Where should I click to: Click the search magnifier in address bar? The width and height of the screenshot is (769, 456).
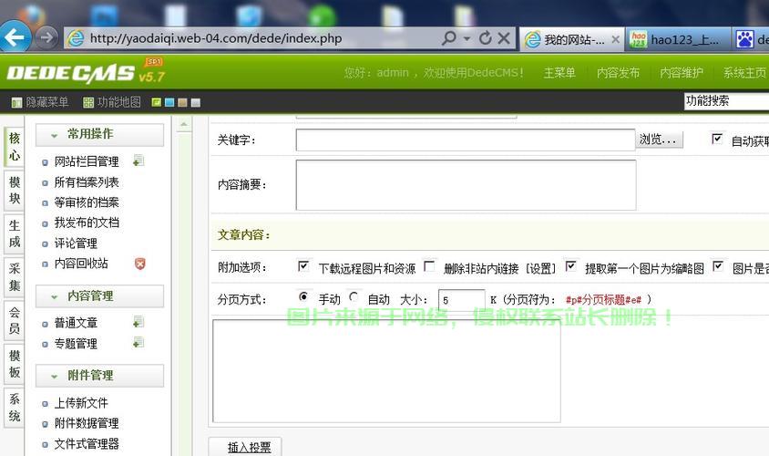coord(448,37)
